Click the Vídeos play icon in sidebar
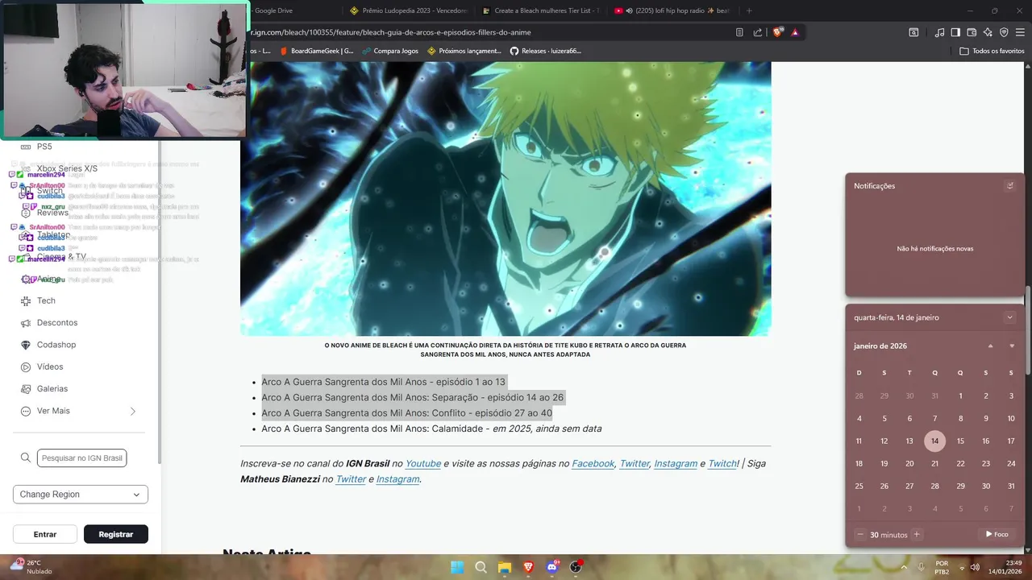This screenshot has width=1032, height=580. 26,367
